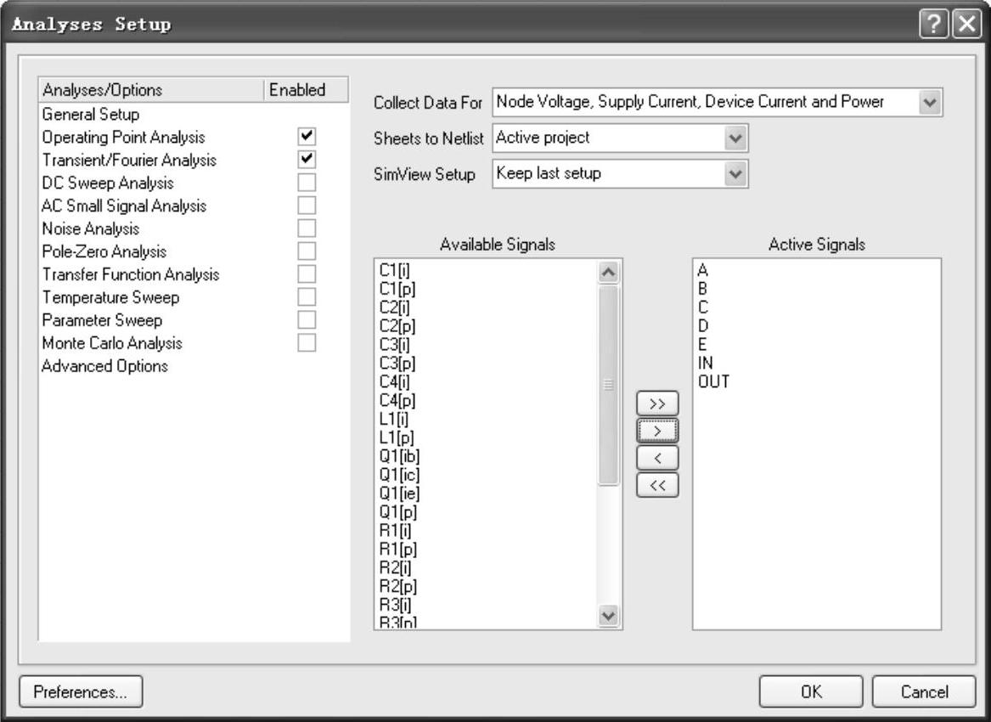Click the help question mark icon
This screenshot has width=991, height=722.
point(932,24)
